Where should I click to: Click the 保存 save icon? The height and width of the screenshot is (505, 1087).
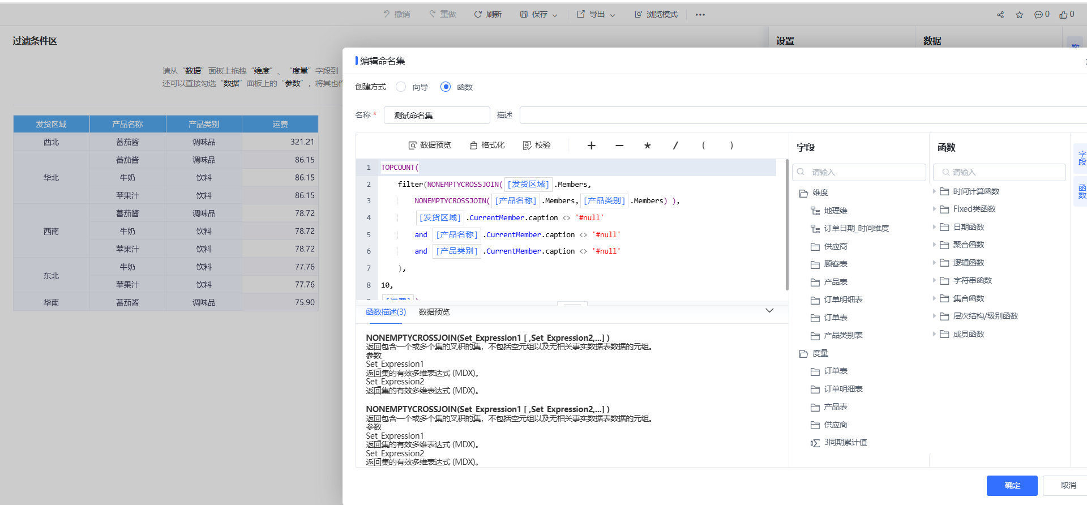524,14
